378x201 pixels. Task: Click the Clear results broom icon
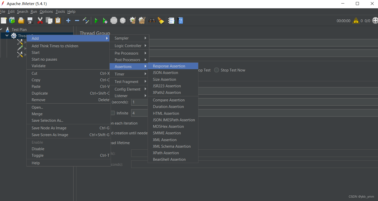tap(133, 20)
